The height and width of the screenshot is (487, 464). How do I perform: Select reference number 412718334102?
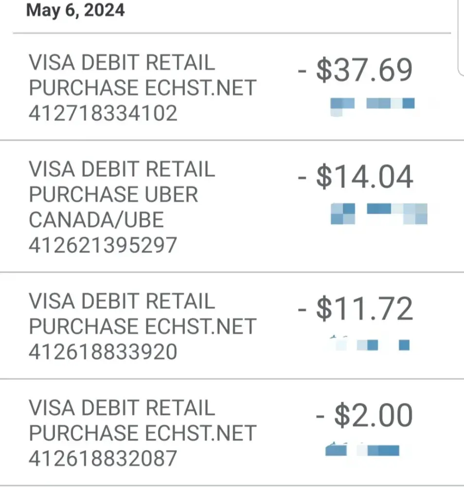103,113
